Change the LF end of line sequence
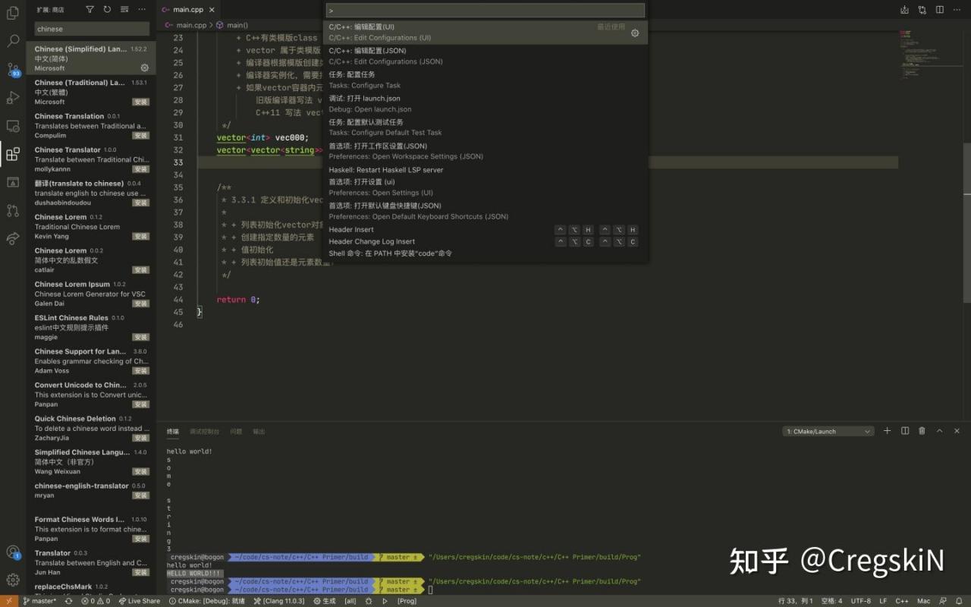Viewport: 971px width, 607px height. click(x=883, y=601)
